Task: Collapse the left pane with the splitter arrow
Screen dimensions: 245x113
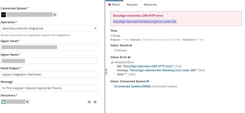Action: click(106, 71)
